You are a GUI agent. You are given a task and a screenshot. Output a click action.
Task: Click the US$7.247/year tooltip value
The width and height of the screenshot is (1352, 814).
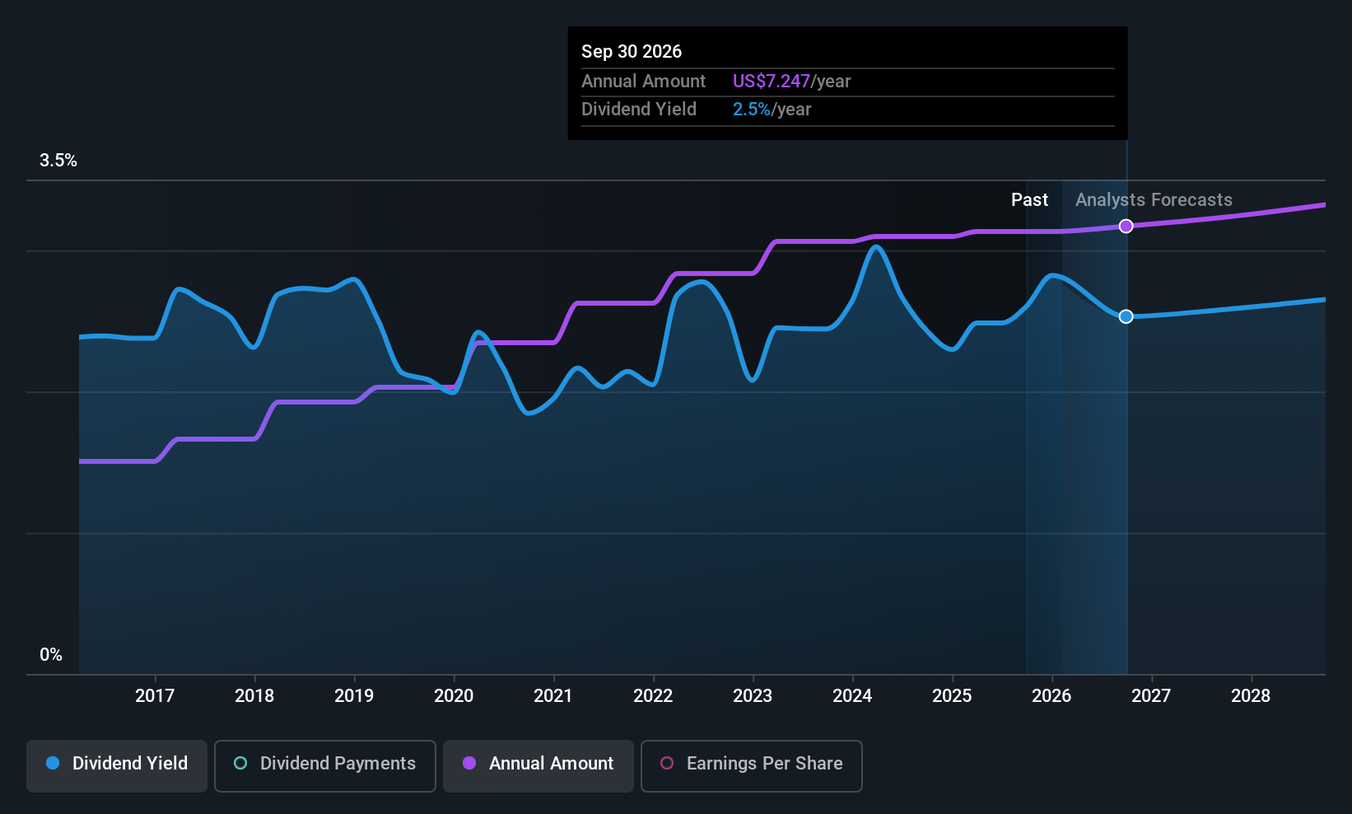coord(791,81)
